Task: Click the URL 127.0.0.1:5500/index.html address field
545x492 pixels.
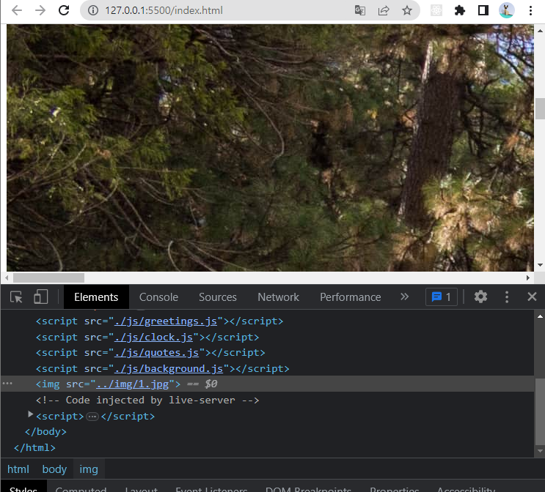Action: pyautogui.click(x=164, y=10)
